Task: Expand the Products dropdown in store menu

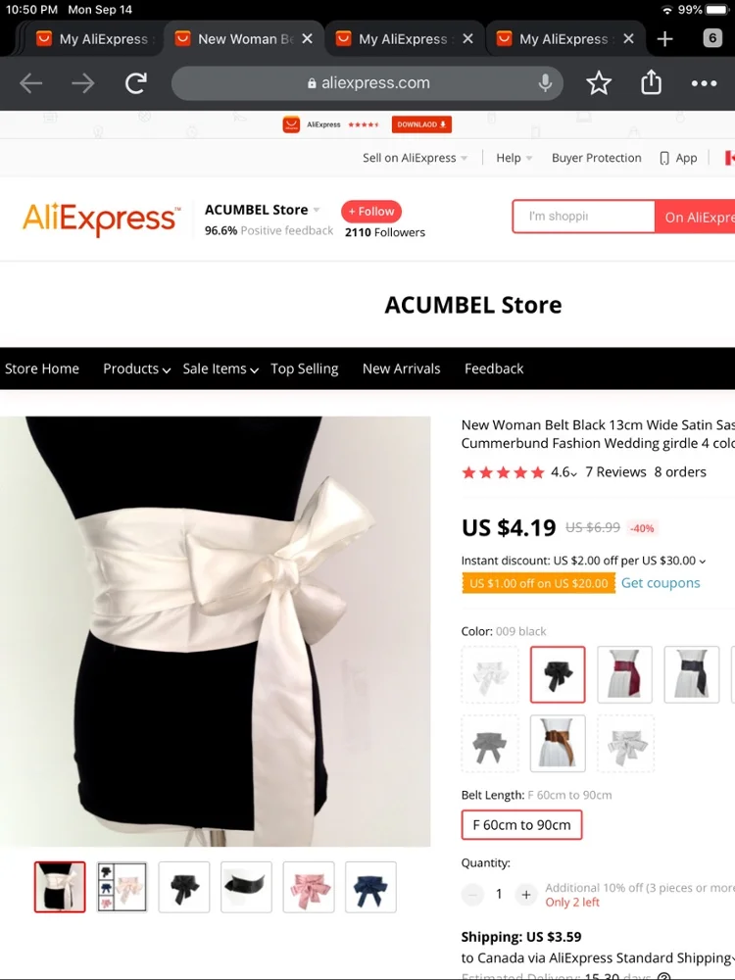Action: point(137,368)
